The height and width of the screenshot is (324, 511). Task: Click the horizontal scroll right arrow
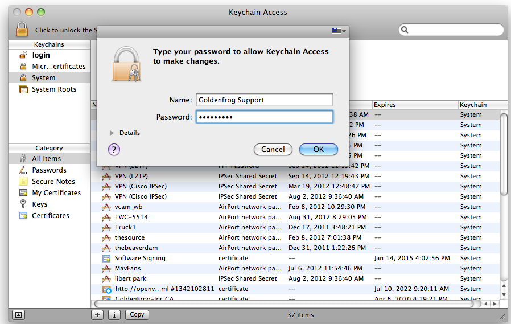[x=495, y=304]
